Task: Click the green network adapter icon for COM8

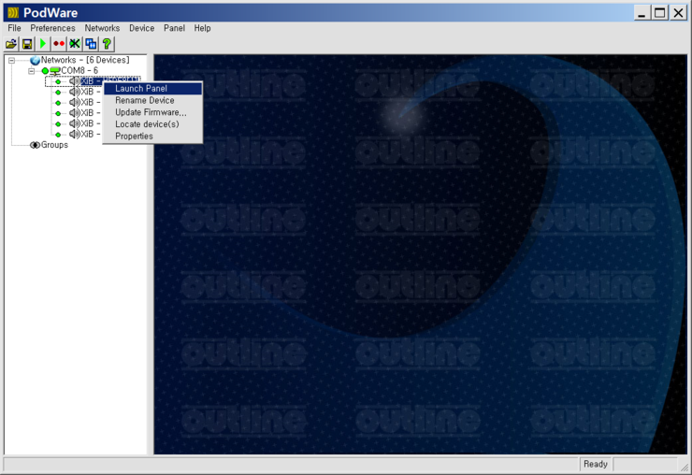Action: pyautogui.click(x=55, y=71)
